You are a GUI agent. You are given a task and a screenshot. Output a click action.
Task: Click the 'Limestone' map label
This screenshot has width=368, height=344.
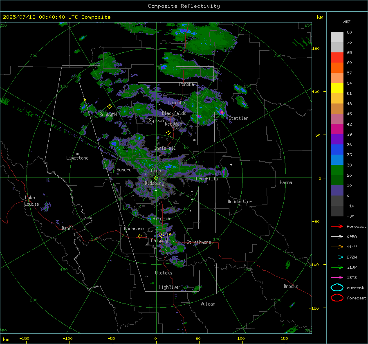click(x=77, y=158)
